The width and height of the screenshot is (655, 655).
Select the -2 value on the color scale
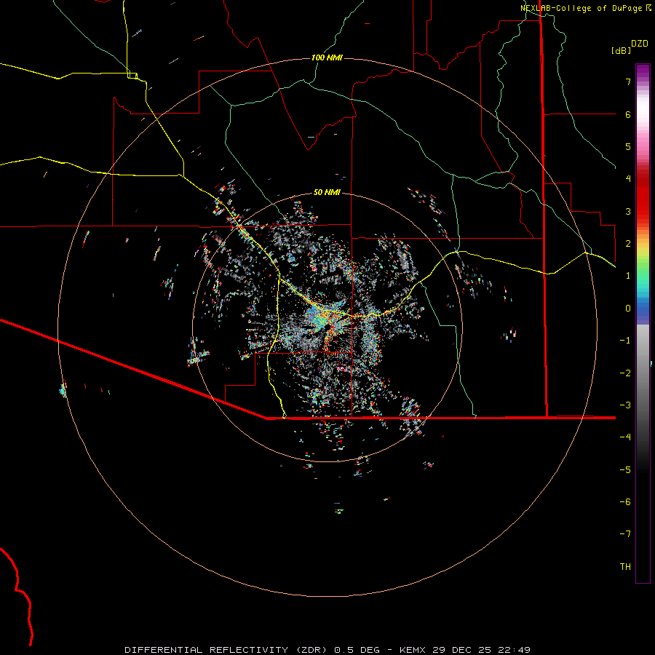[x=625, y=373]
